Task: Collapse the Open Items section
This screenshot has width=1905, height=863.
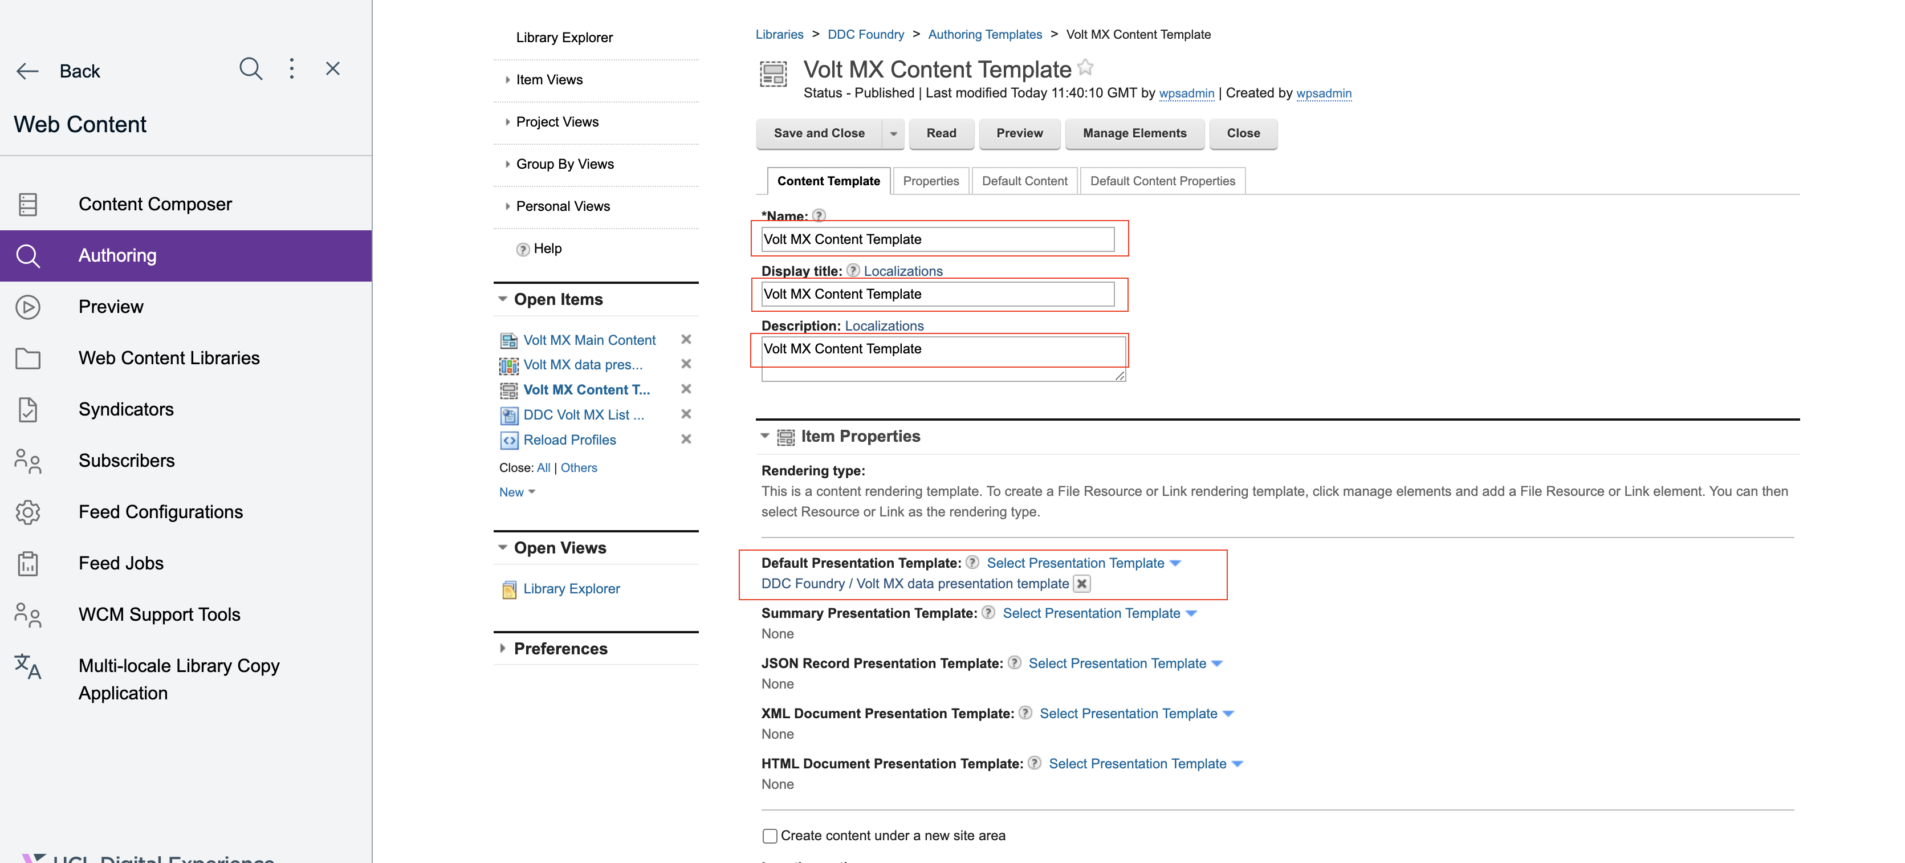Action: point(503,299)
